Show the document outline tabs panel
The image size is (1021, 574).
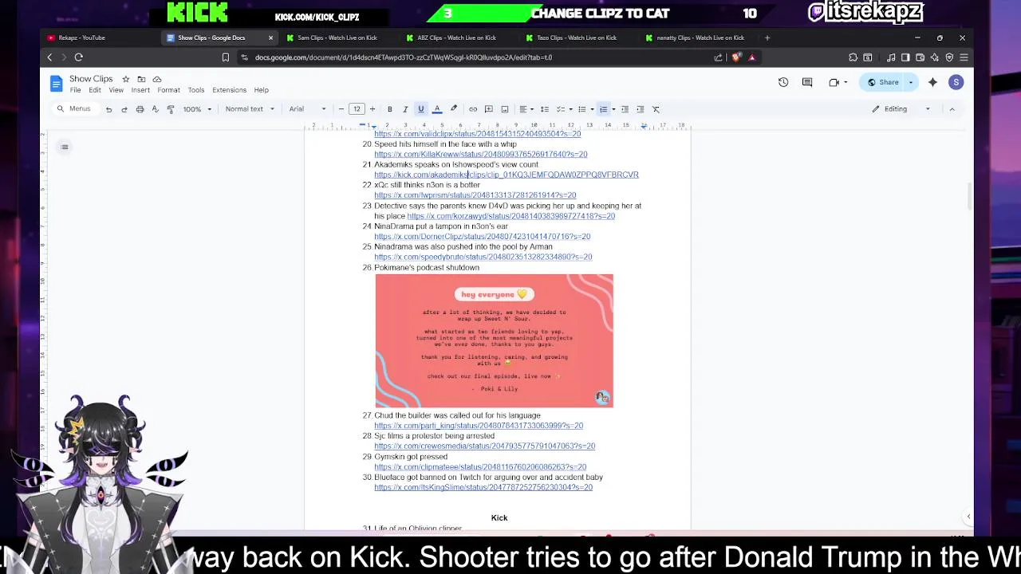coord(65,147)
